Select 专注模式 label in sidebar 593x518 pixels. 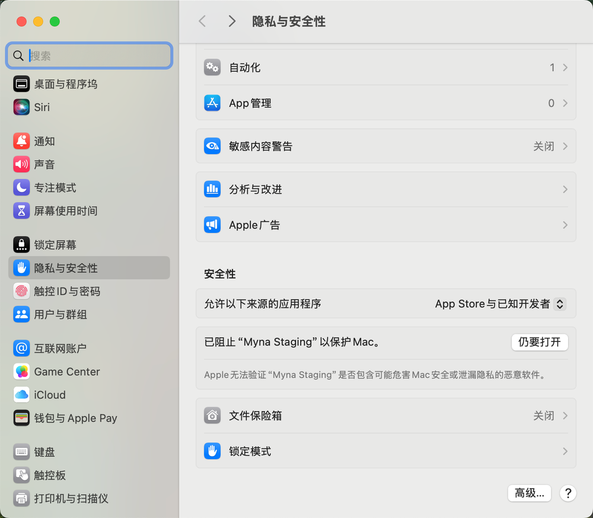(x=55, y=187)
